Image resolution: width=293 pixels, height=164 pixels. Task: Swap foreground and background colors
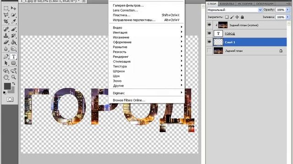(x=14, y=83)
